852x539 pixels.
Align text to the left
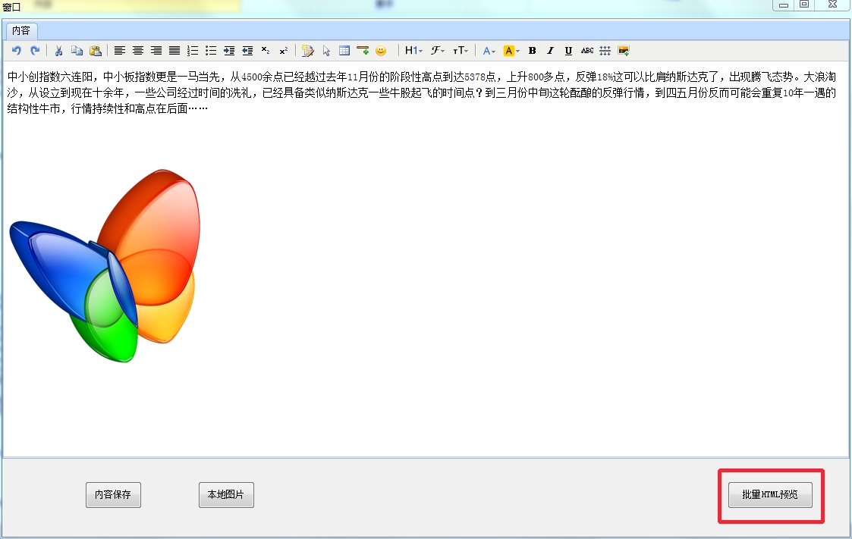[x=120, y=51]
